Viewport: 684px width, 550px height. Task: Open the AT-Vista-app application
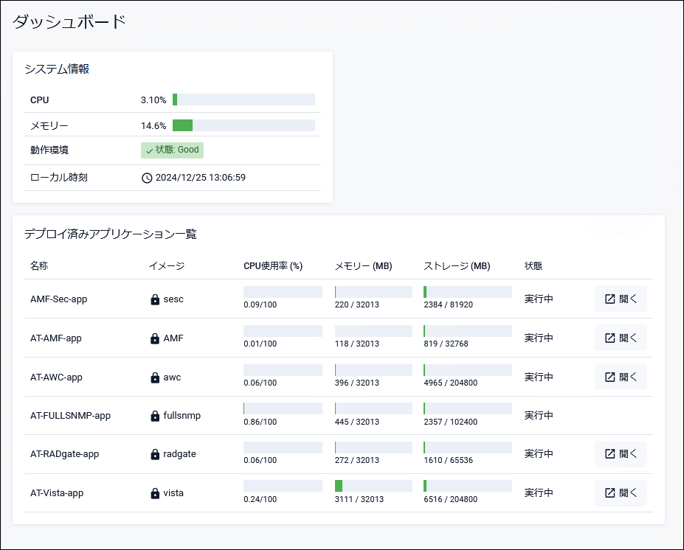[x=621, y=493]
